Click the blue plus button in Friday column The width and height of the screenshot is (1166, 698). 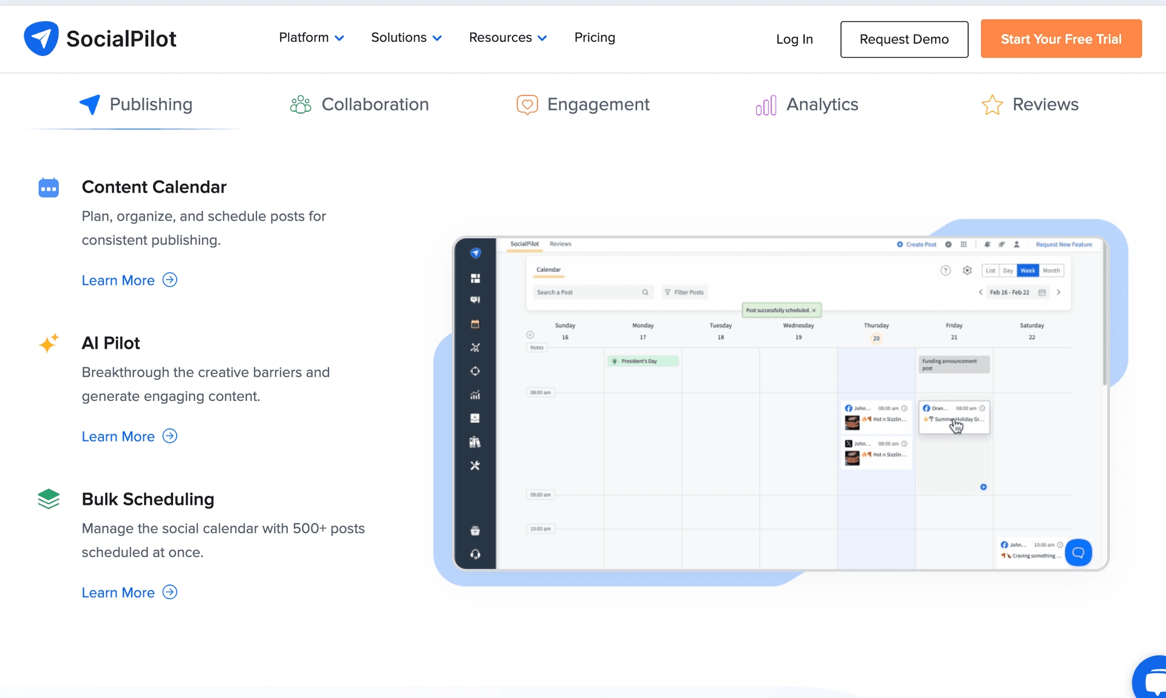coord(983,487)
